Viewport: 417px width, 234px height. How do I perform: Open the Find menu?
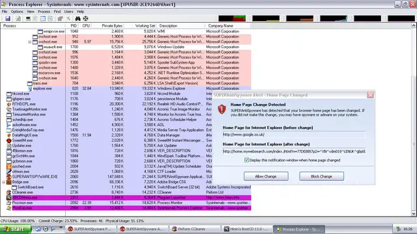[x=57, y=12]
